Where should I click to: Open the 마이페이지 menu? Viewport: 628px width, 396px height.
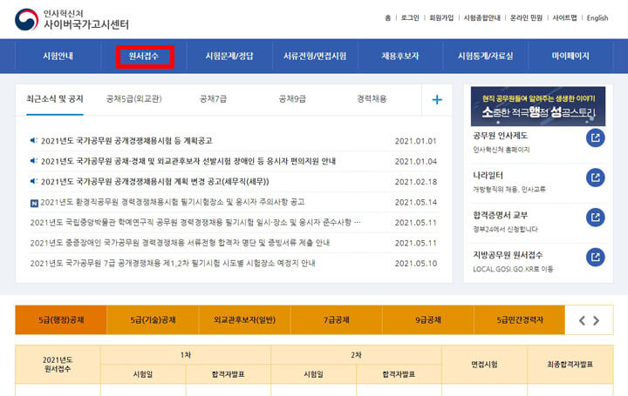pos(570,57)
